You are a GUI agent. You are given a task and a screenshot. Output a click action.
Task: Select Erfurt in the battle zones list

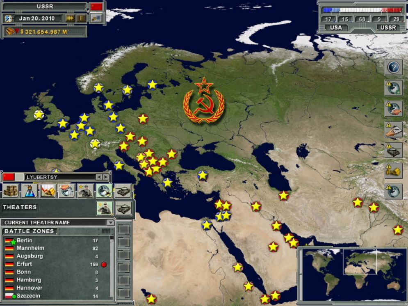[x=24, y=264]
